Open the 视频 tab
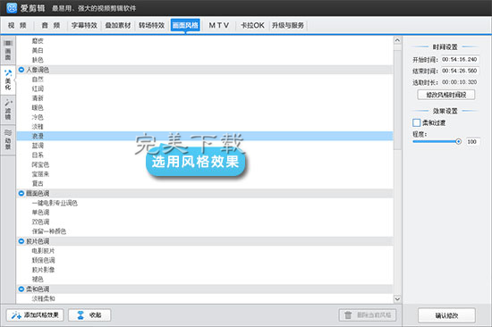Viewport: 492px width, 327px height. [17, 25]
